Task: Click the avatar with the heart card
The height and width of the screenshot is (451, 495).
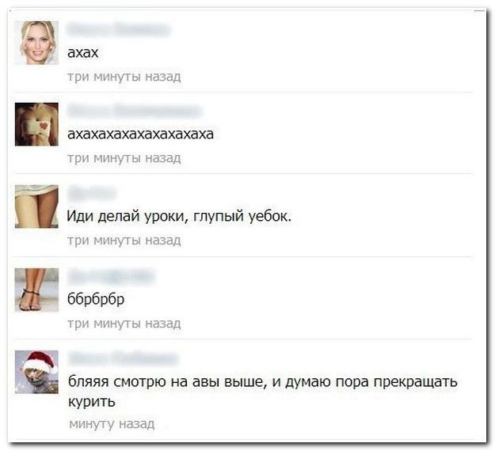Action: click(x=36, y=124)
